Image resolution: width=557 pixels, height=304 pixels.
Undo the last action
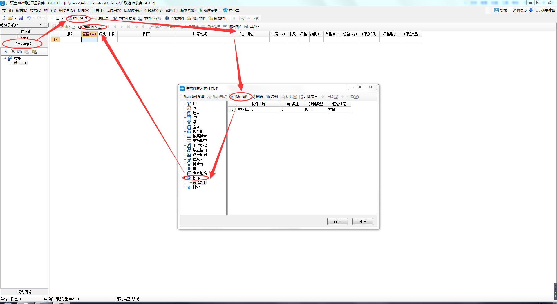pyautogui.click(x=29, y=18)
